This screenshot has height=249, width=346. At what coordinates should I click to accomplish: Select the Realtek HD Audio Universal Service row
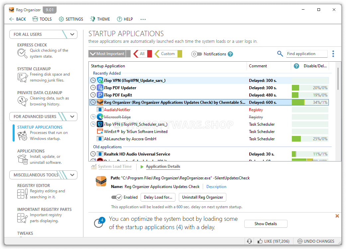(209, 154)
